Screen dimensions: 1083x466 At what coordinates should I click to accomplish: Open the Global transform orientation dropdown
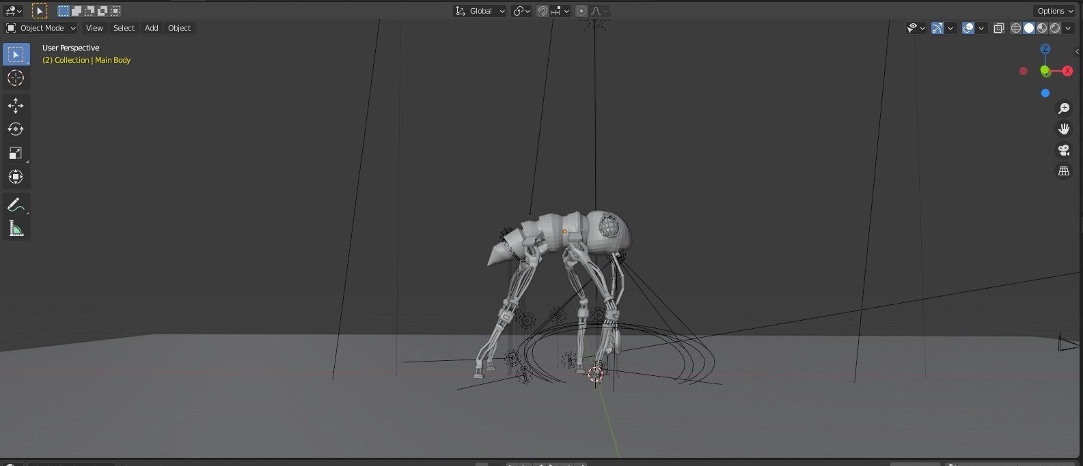[x=480, y=11]
